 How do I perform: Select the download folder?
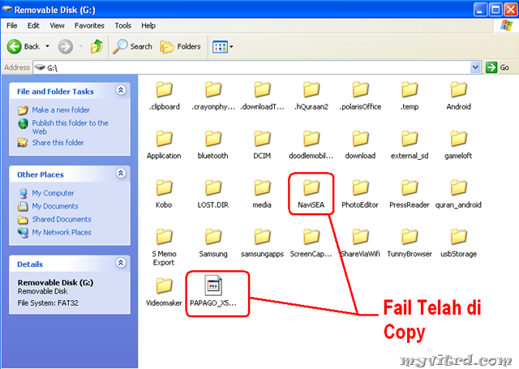[x=360, y=145]
